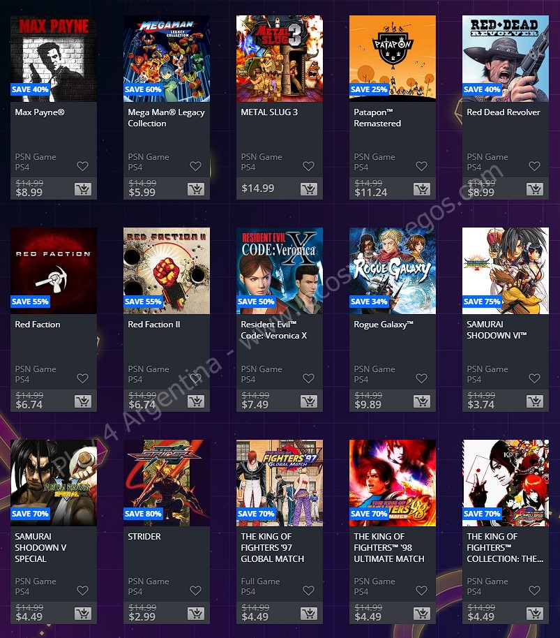Open the Rogue Galaxy cover image
Viewport: 560px width, 638px height.
point(393,271)
